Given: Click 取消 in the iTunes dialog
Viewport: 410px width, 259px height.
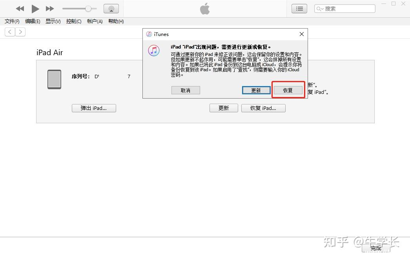Looking at the screenshot, I should [x=186, y=90].
